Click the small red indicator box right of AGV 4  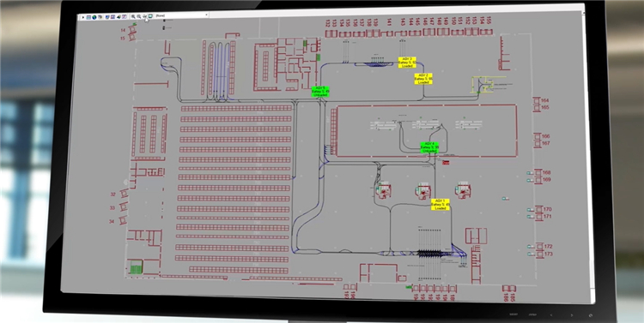coord(446,163)
